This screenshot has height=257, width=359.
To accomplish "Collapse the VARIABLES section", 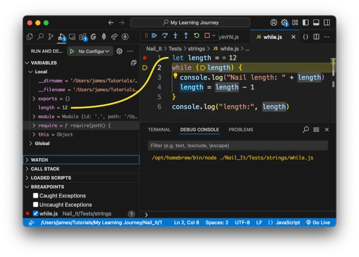I will [27, 63].
